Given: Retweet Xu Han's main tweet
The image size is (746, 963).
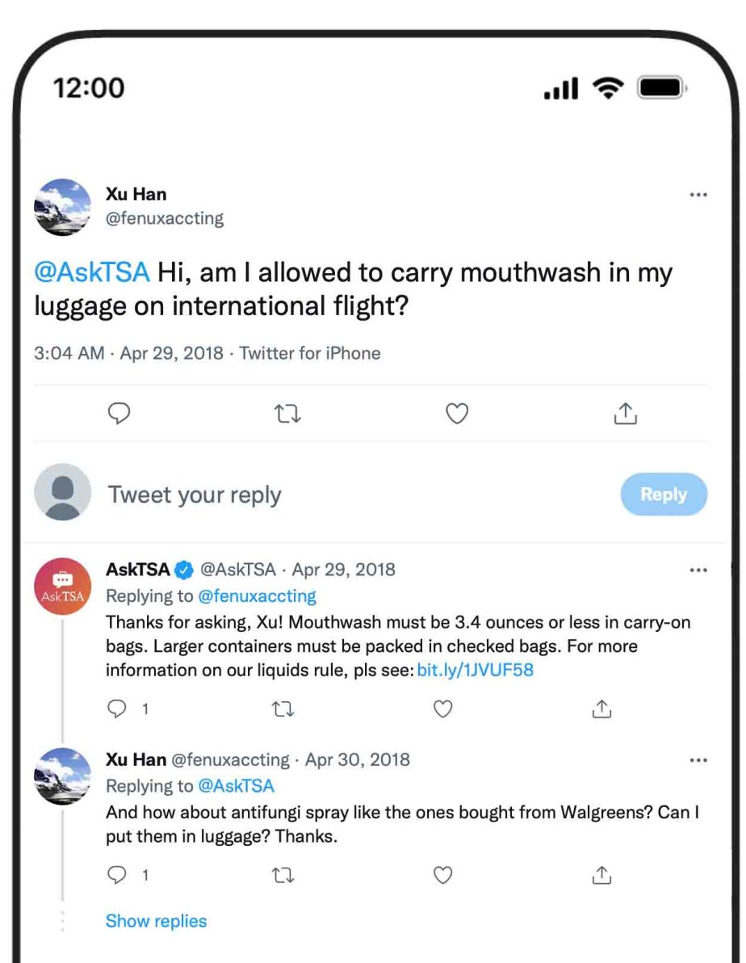Looking at the screenshot, I should (287, 414).
